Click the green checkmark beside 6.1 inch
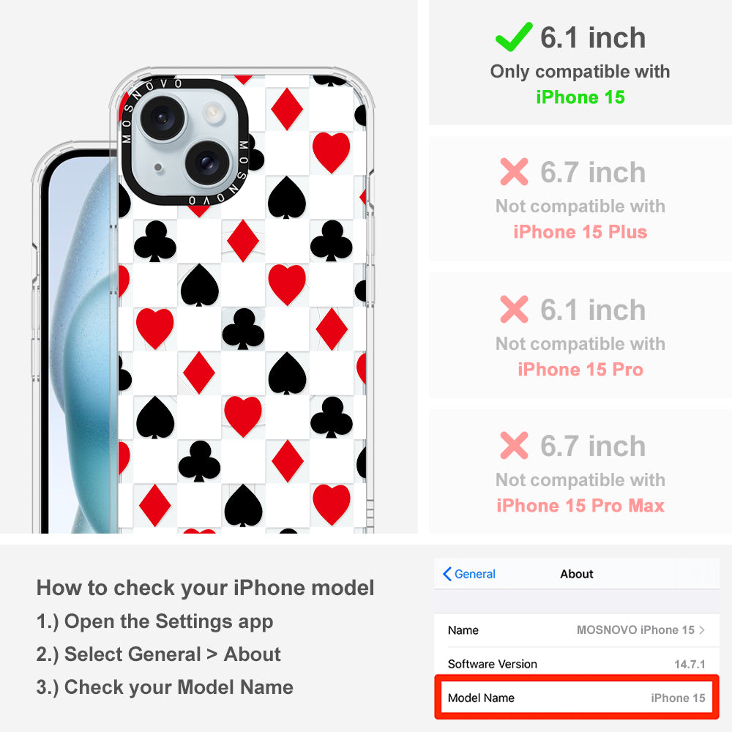Screen dimensions: 732x732 coord(514,37)
